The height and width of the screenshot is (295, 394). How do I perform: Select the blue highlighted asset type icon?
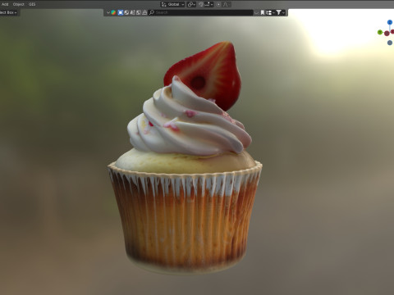(121, 12)
